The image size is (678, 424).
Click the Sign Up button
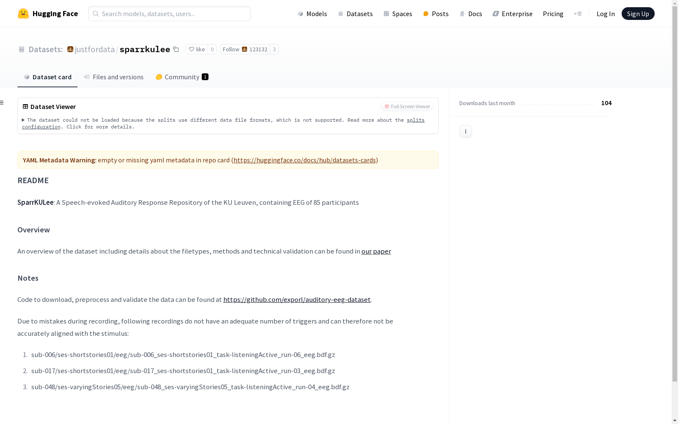638,14
